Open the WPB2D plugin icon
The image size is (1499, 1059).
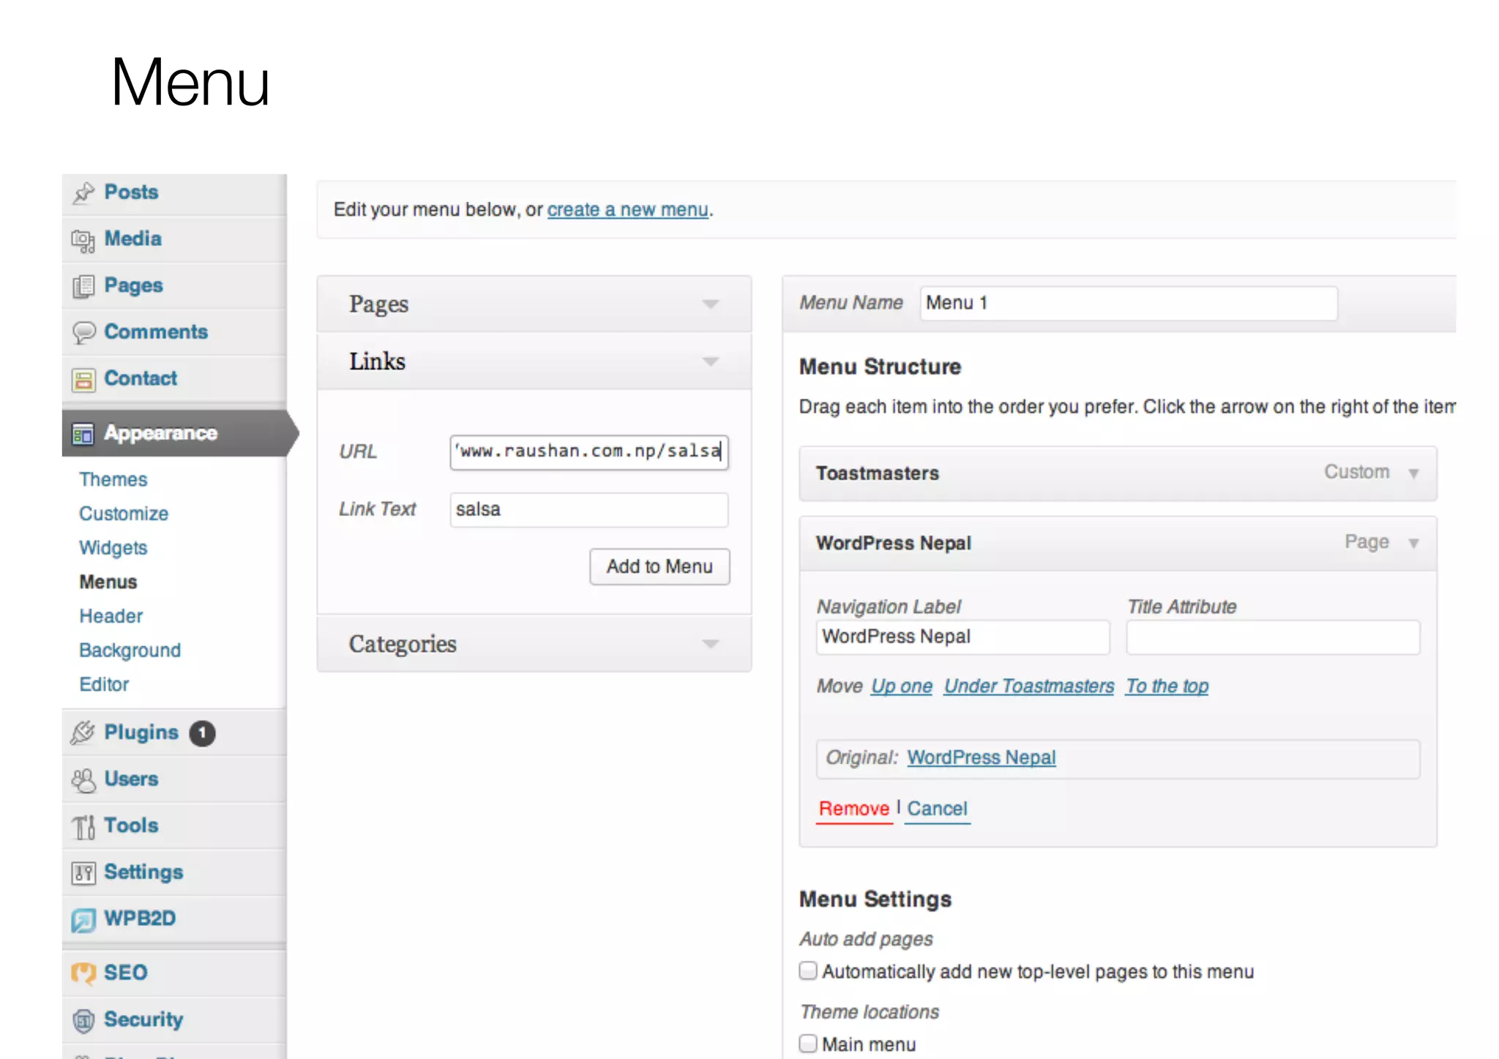(x=83, y=919)
